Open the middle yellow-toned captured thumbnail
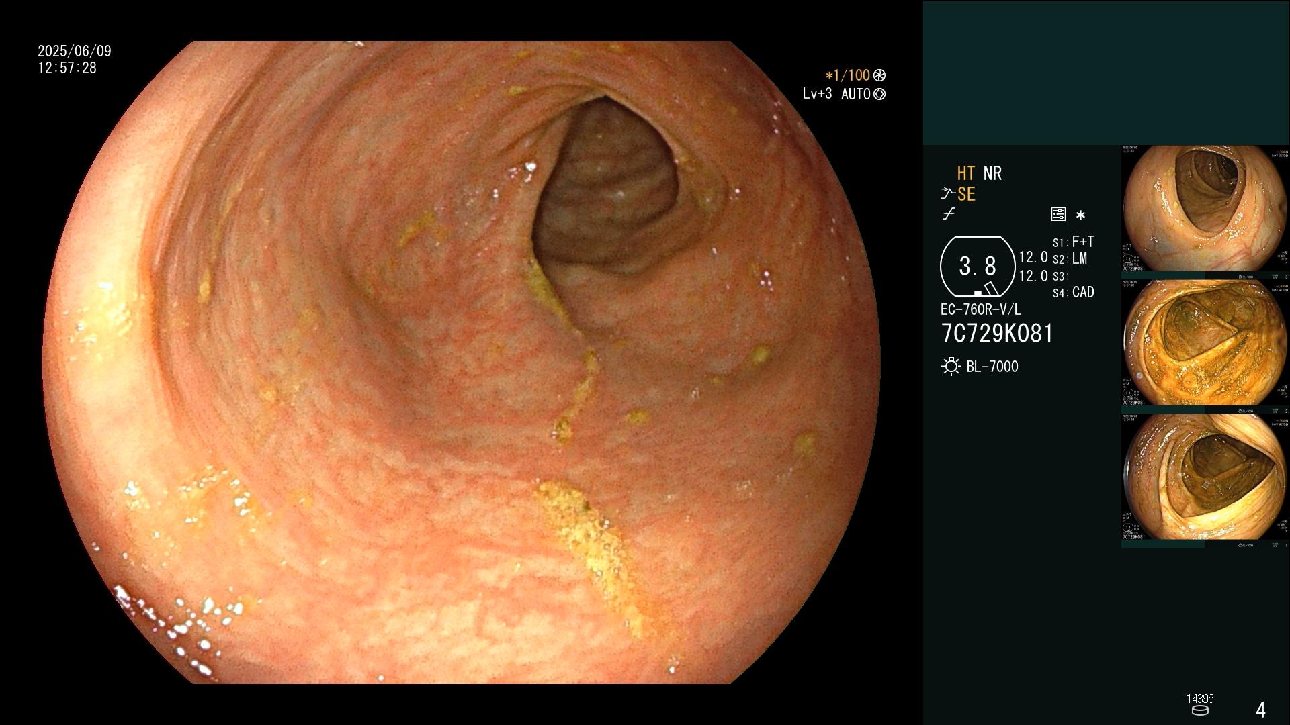 (1205, 342)
